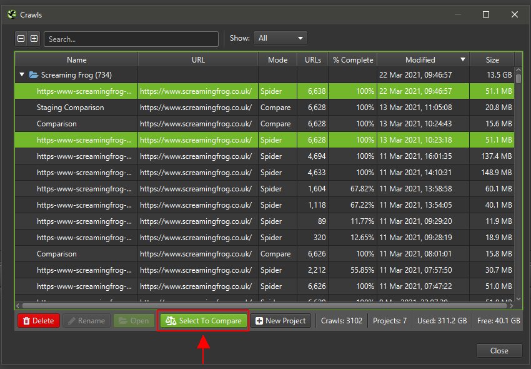Click the expand-all plus icon
This screenshot has height=369, width=531.
34,38
